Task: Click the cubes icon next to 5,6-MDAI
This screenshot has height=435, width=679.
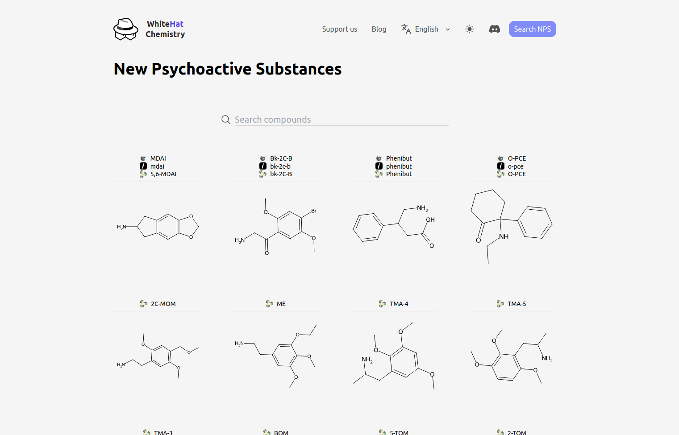Action: point(143,174)
